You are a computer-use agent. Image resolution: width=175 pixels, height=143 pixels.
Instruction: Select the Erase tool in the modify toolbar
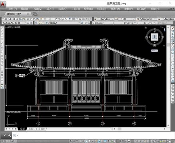click(x=173, y=28)
